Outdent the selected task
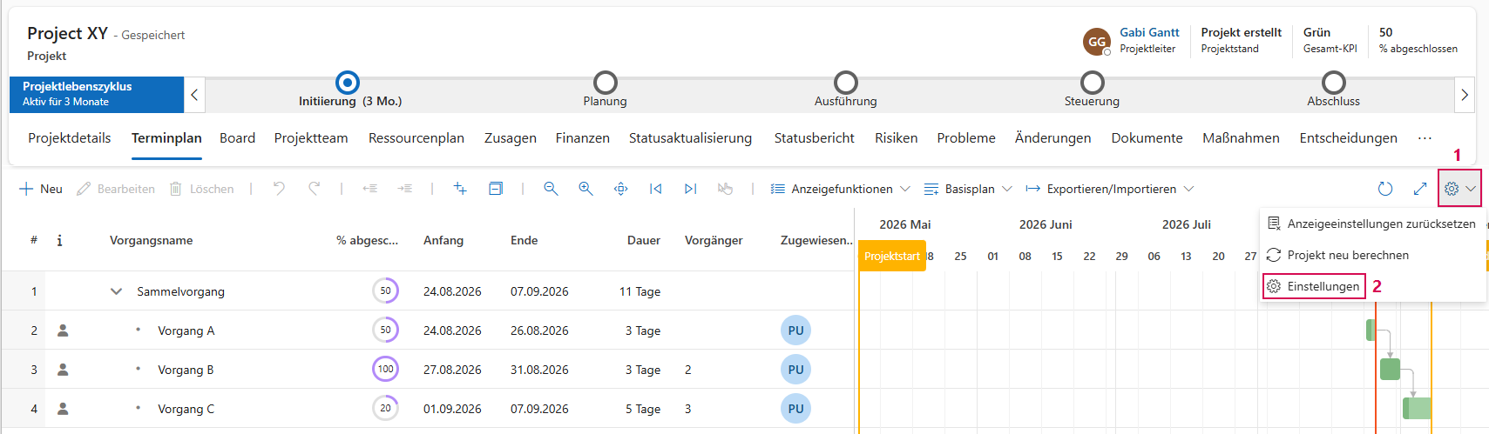The width and height of the screenshot is (1489, 434). [369, 188]
